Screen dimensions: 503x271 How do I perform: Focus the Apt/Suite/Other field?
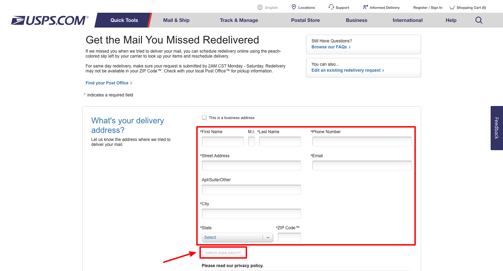(251, 190)
